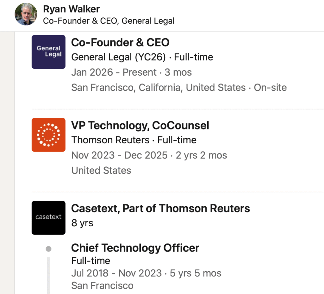324x294 pixels.
Task: Click the Ryan Walker name in header
Action: 72,9
